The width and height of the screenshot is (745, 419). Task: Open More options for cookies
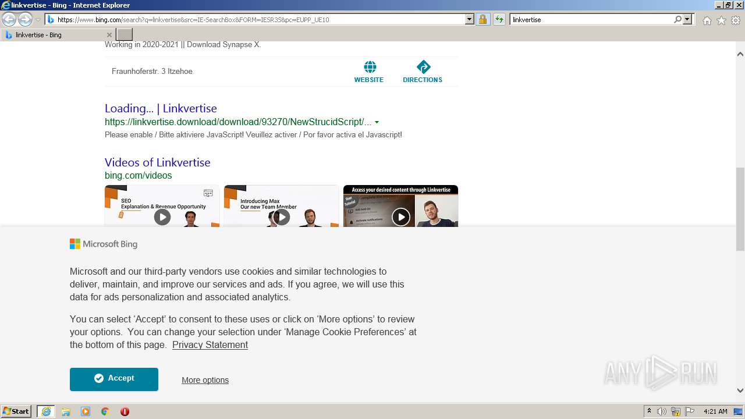pyautogui.click(x=205, y=380)
